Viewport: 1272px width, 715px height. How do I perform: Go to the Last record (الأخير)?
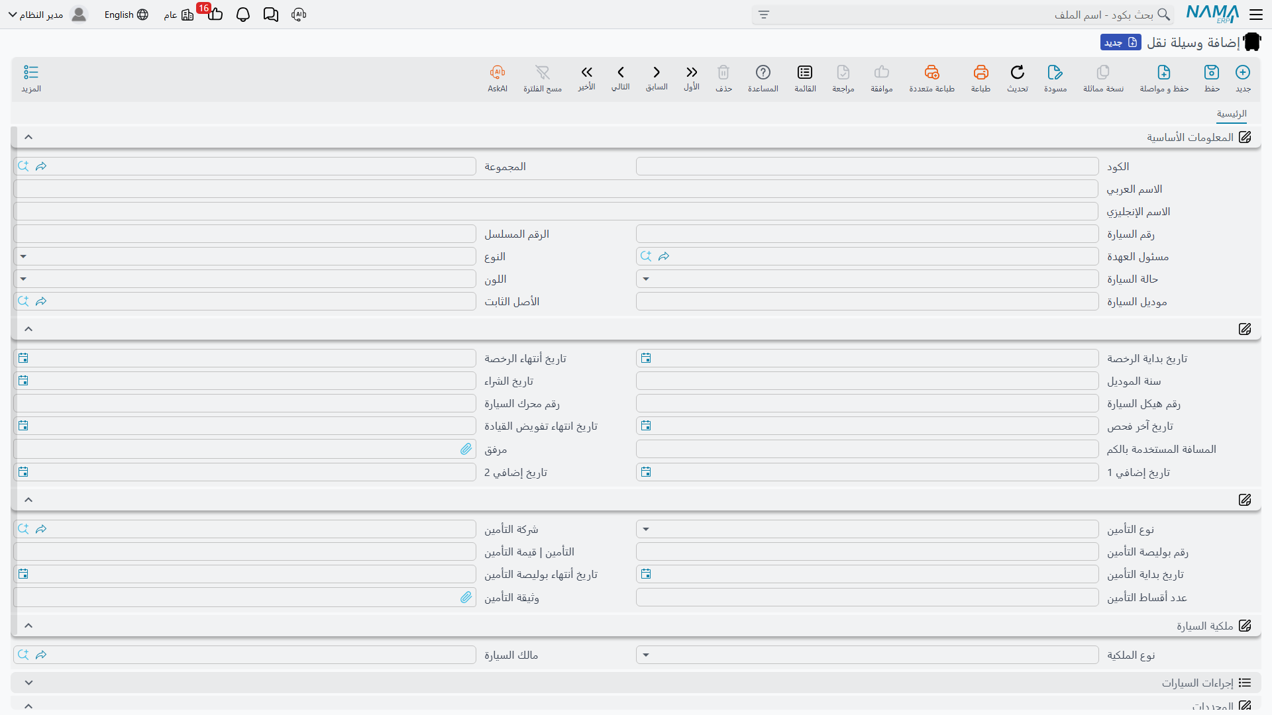click(x=586, y=72)
